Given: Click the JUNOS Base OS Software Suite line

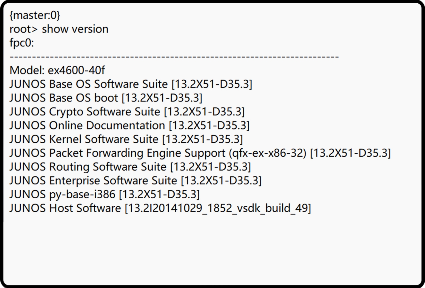Looking at the screenshot, I should 131,84.
